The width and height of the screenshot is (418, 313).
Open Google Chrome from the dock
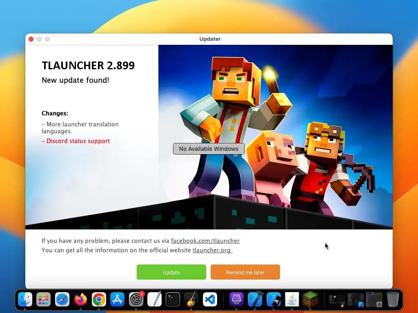click(99, 300)
